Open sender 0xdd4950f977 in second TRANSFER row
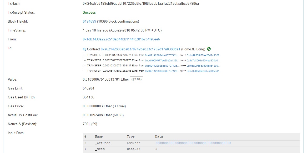307x153 pixels. click(162, 60)
